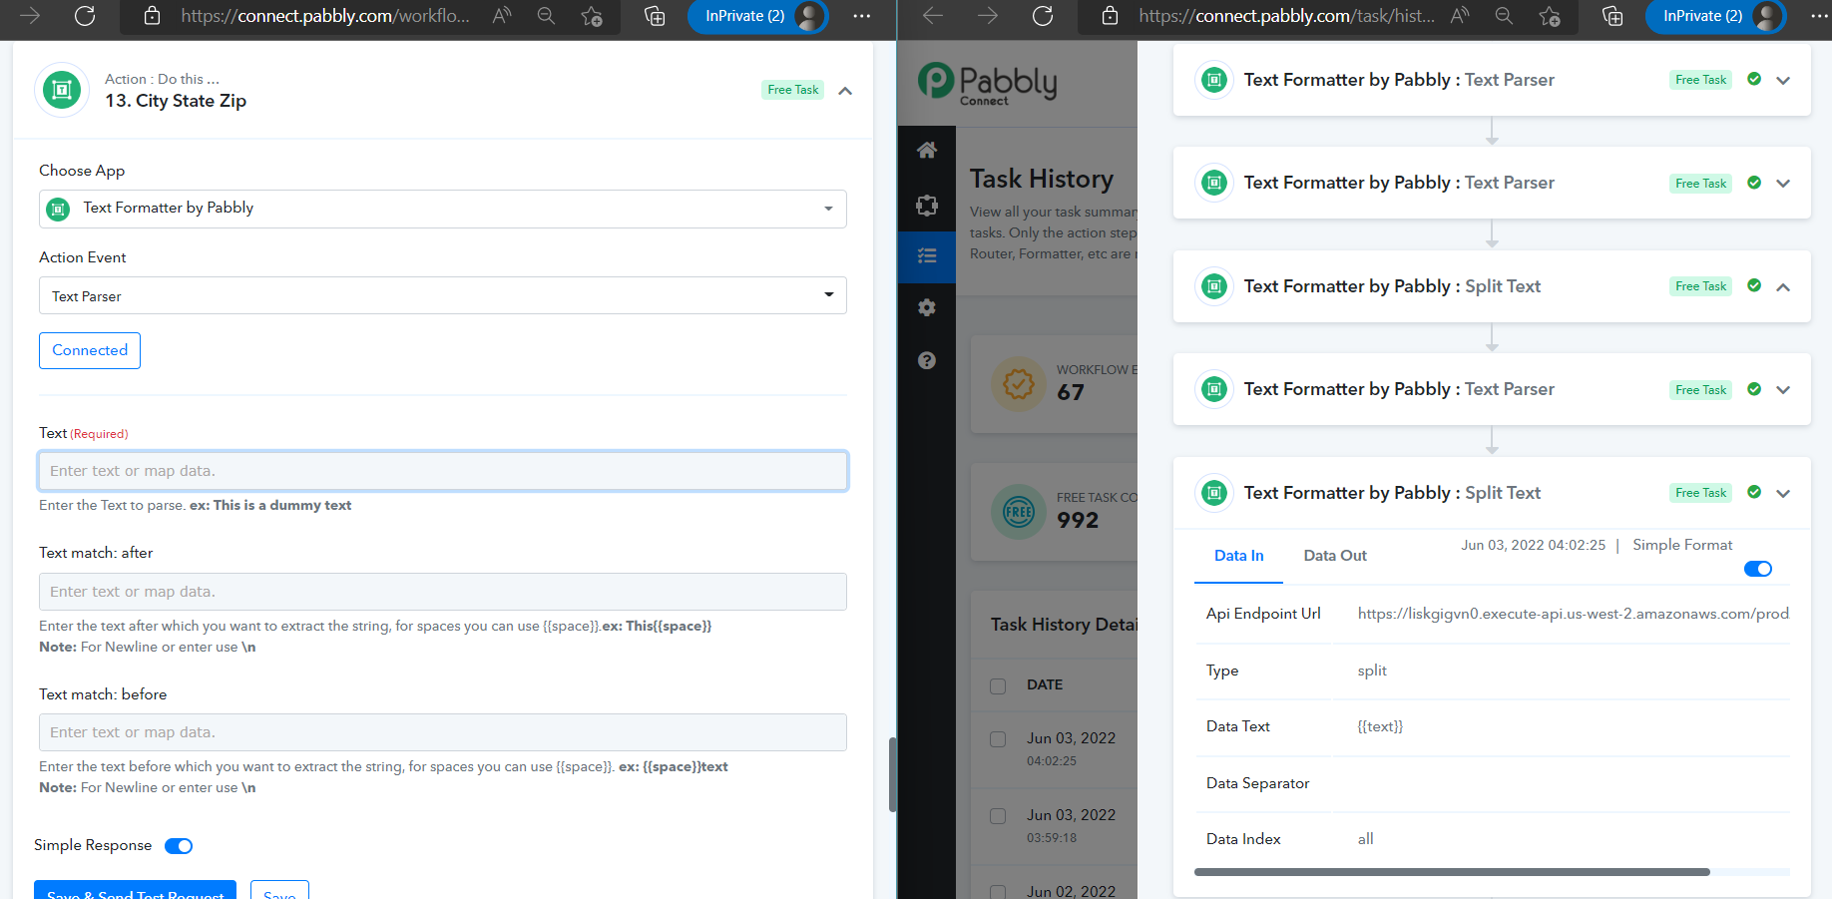Click green check status on topmost Text Parser
This screenshot has height=899, width=1832.
click(1754, 79)
